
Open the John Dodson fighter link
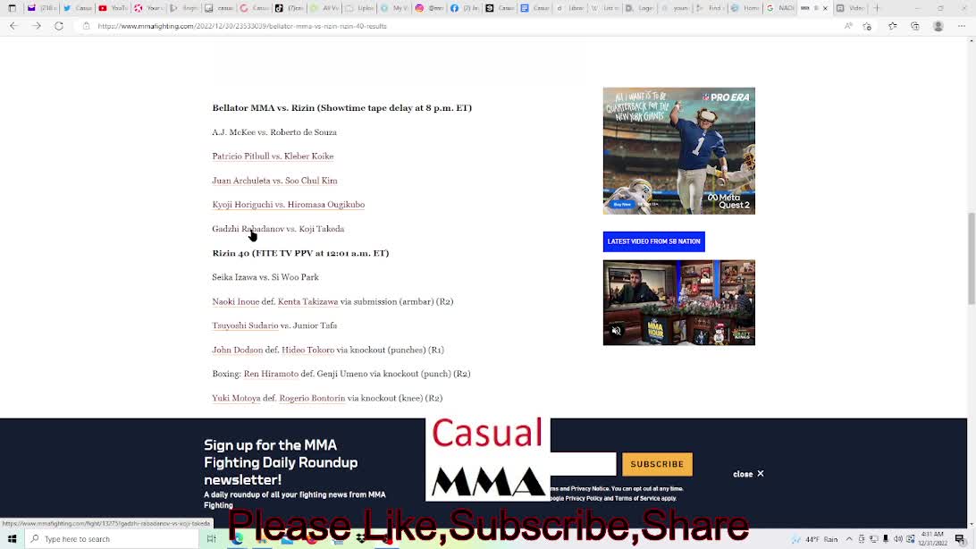click(237, 350)
